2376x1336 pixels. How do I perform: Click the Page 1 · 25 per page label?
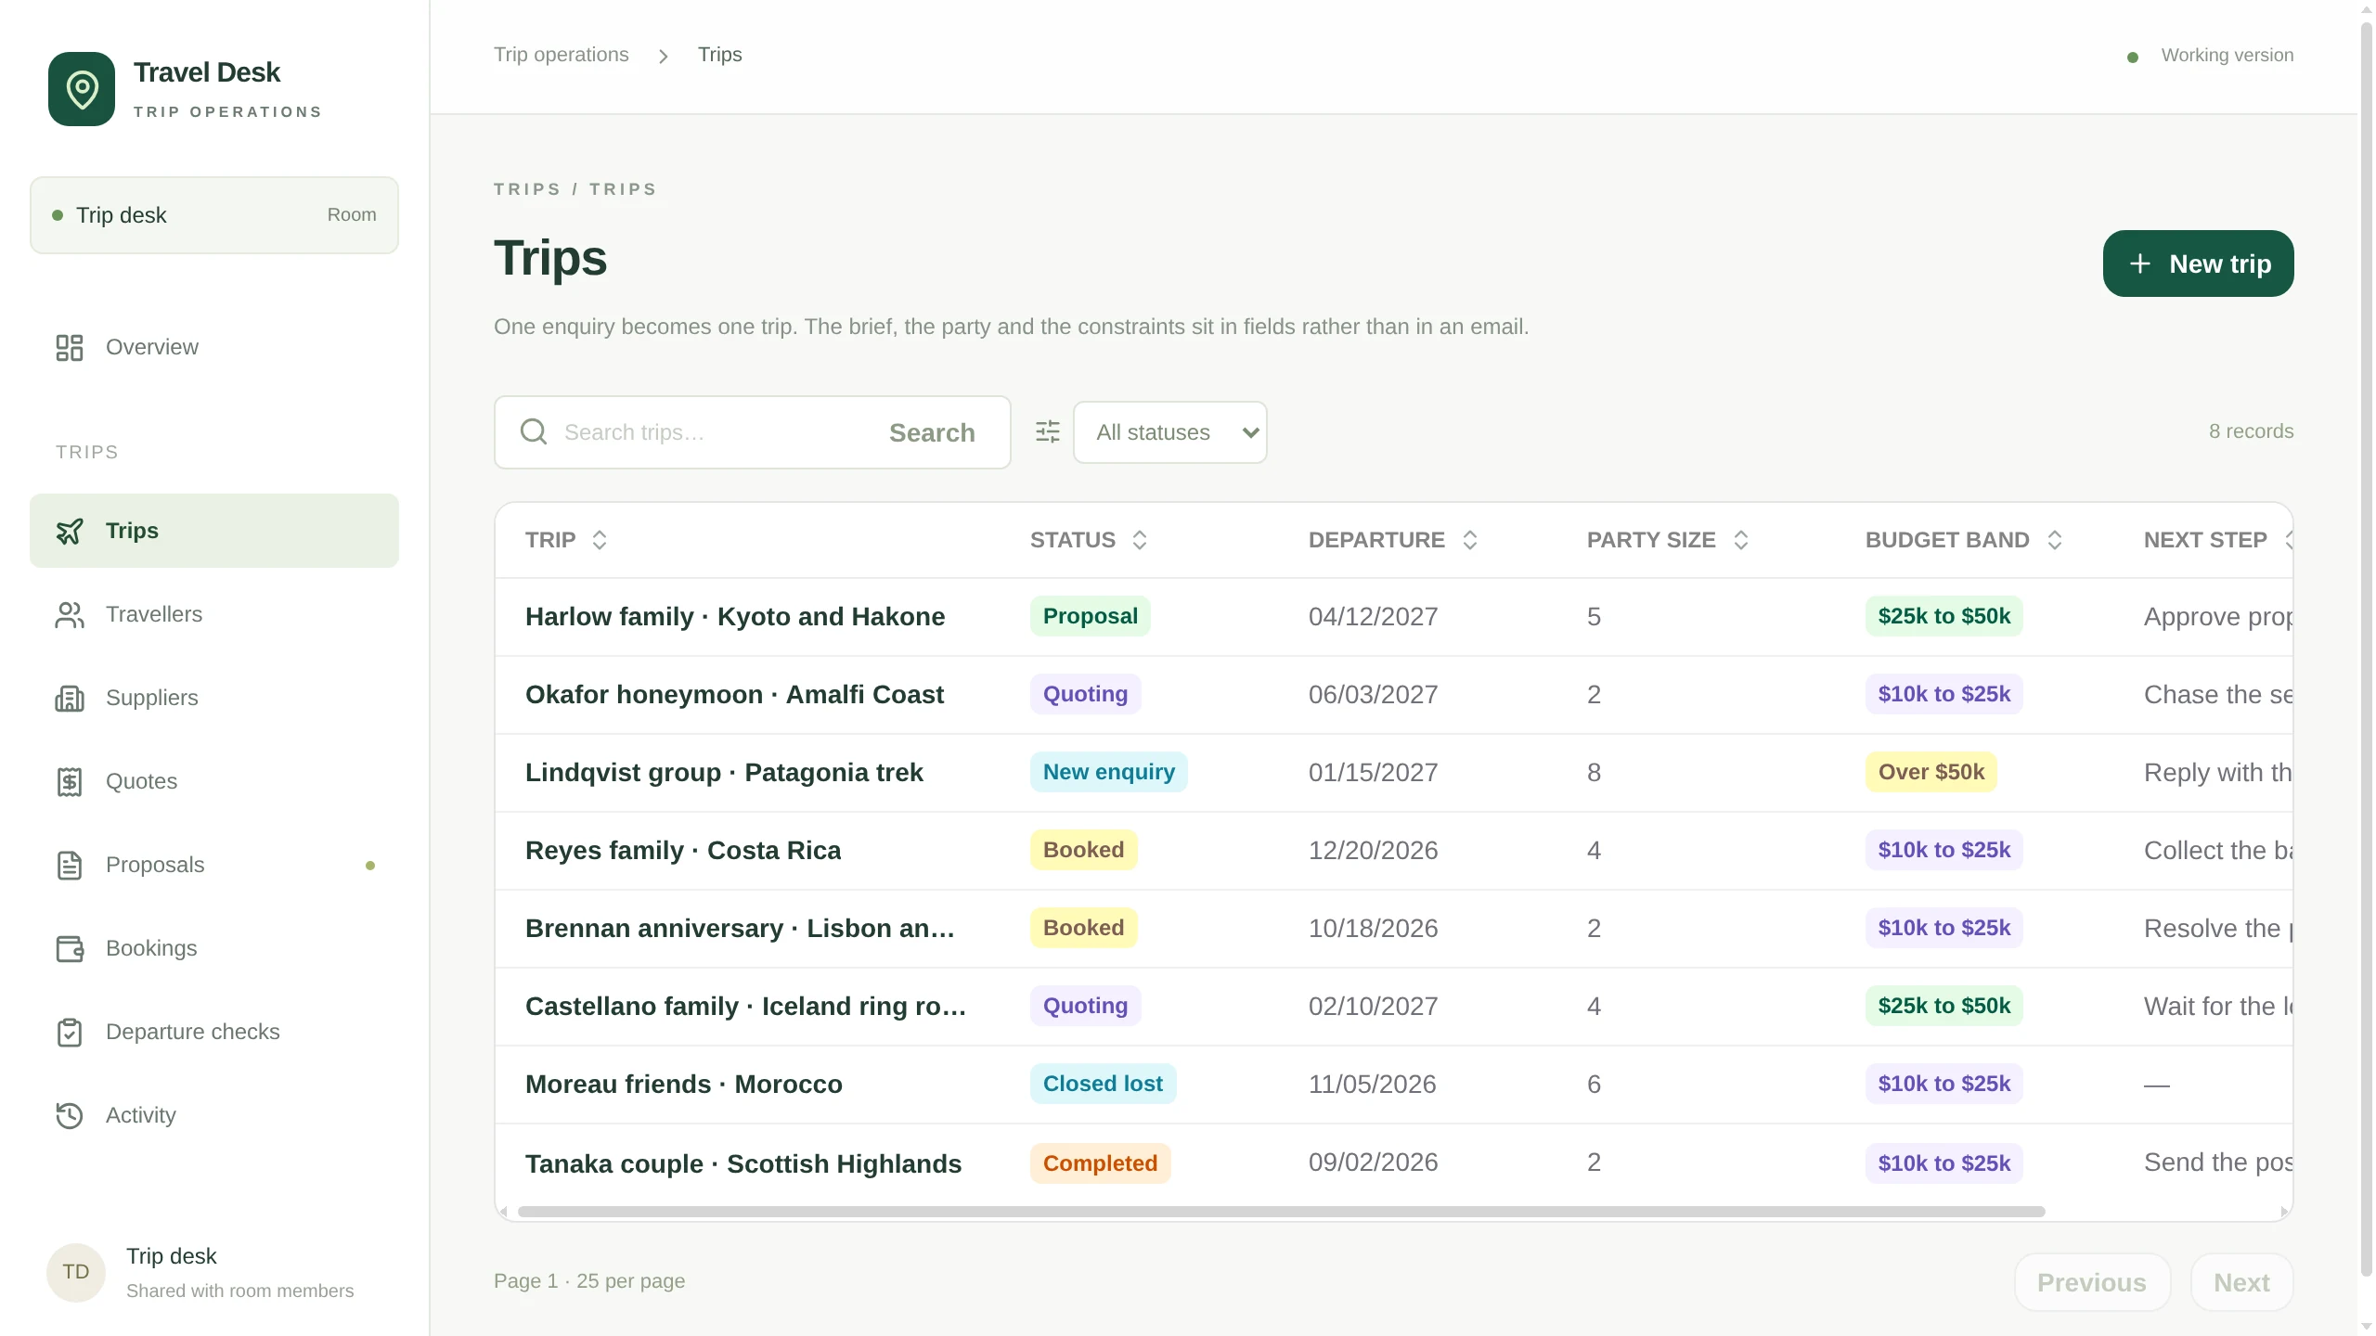point(589,1281)
